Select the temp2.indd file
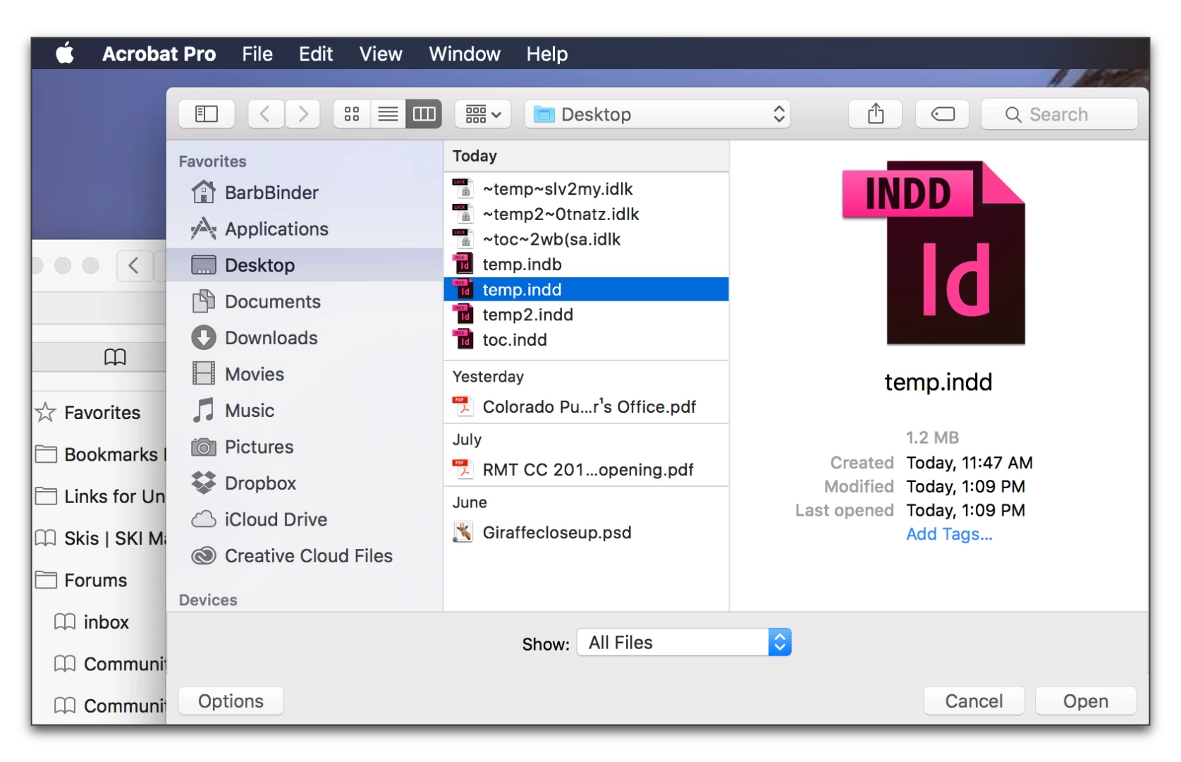The height and width of the screenshot is (762, 1181). [x=586, y=315]
